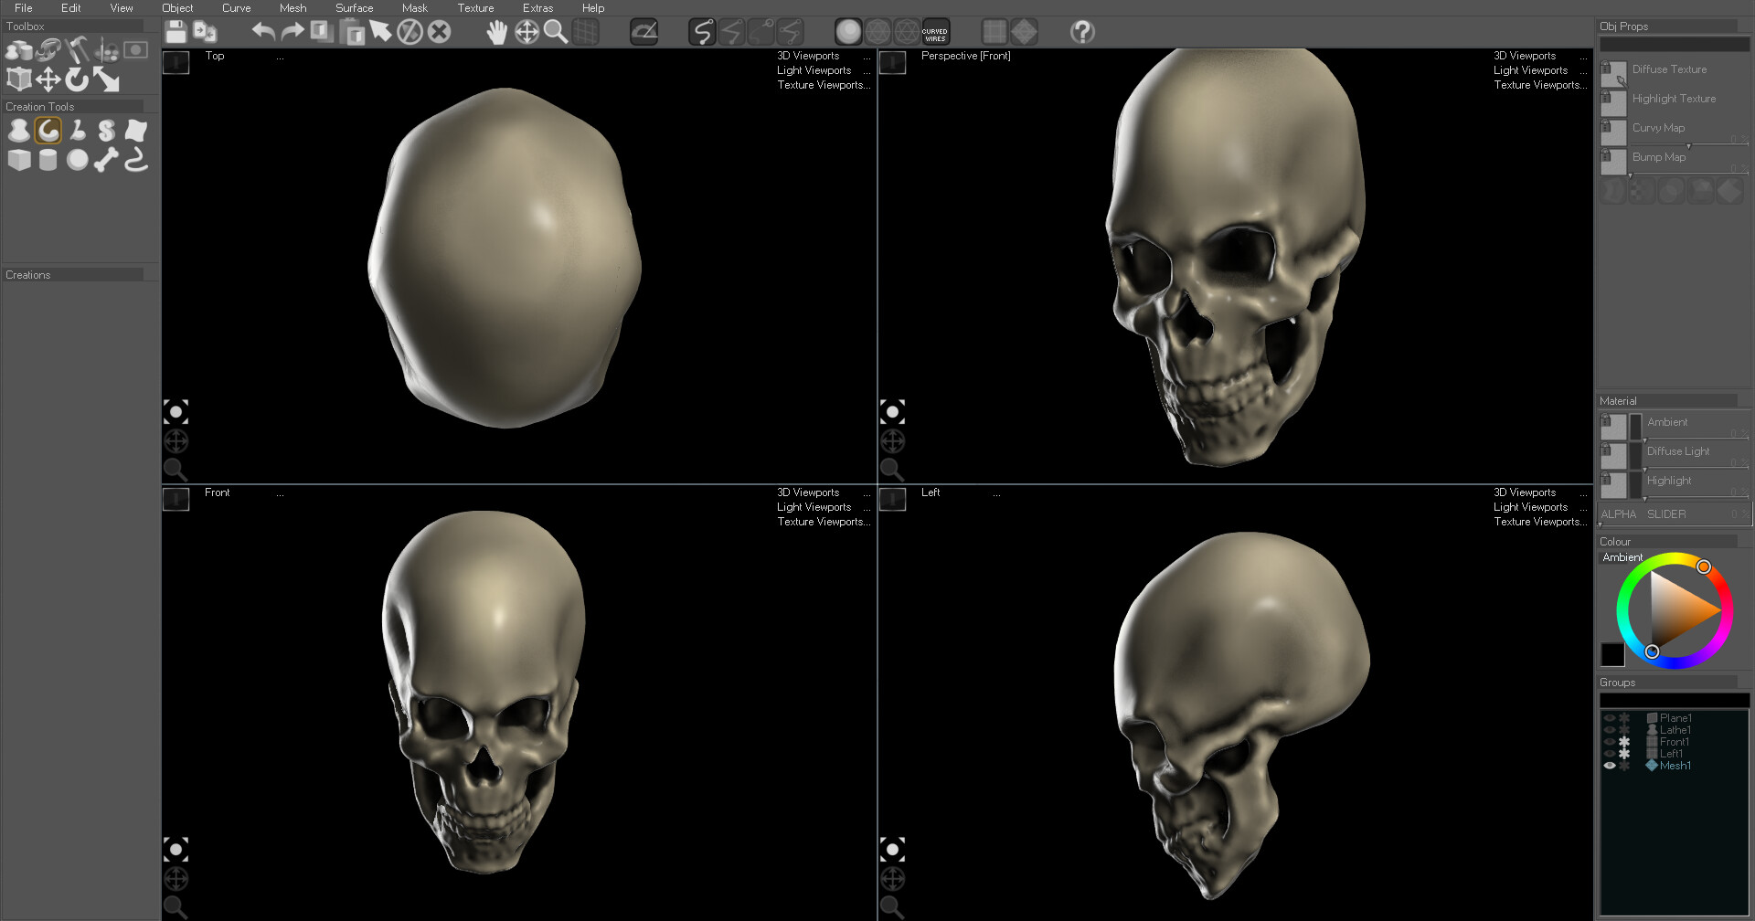Enable the Curved Wires display toggle
Viewport: 1755px width, 921px height.
(x=935, y=31)
